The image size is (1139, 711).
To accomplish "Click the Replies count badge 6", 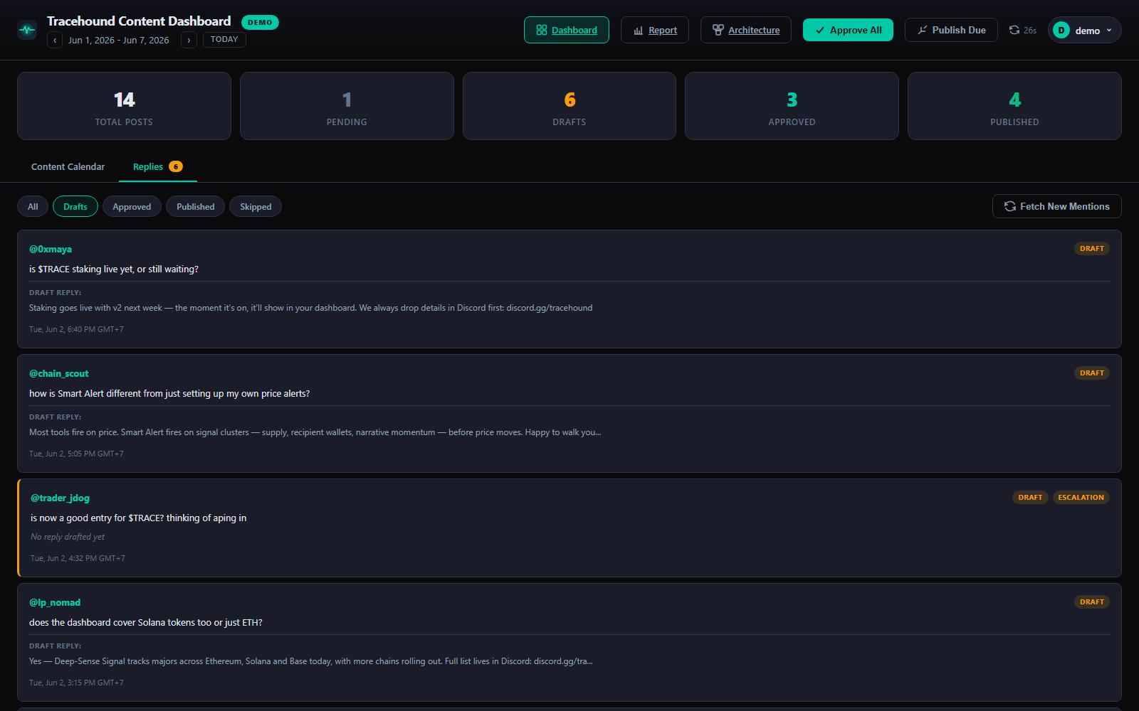I will (x=176, y=166).
